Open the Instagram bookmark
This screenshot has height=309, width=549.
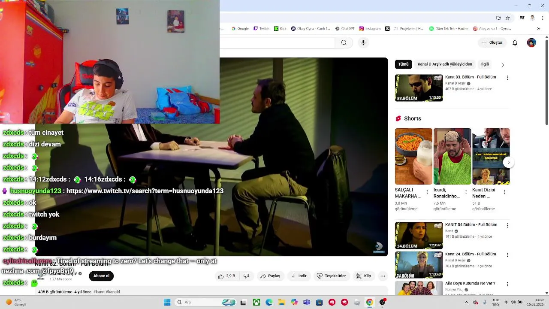tap(370, 29)
